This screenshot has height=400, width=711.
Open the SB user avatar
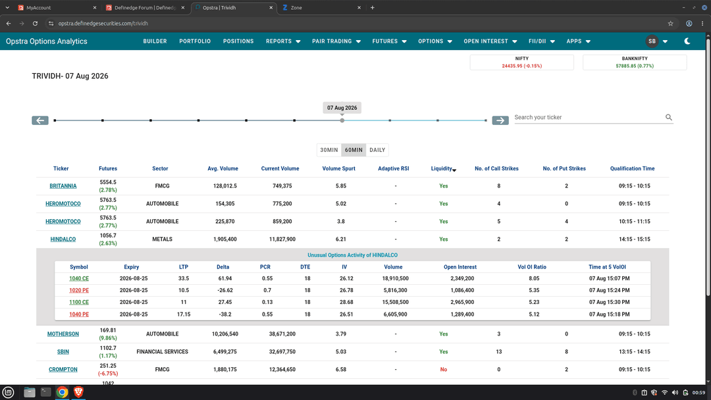tap(652, 41)
